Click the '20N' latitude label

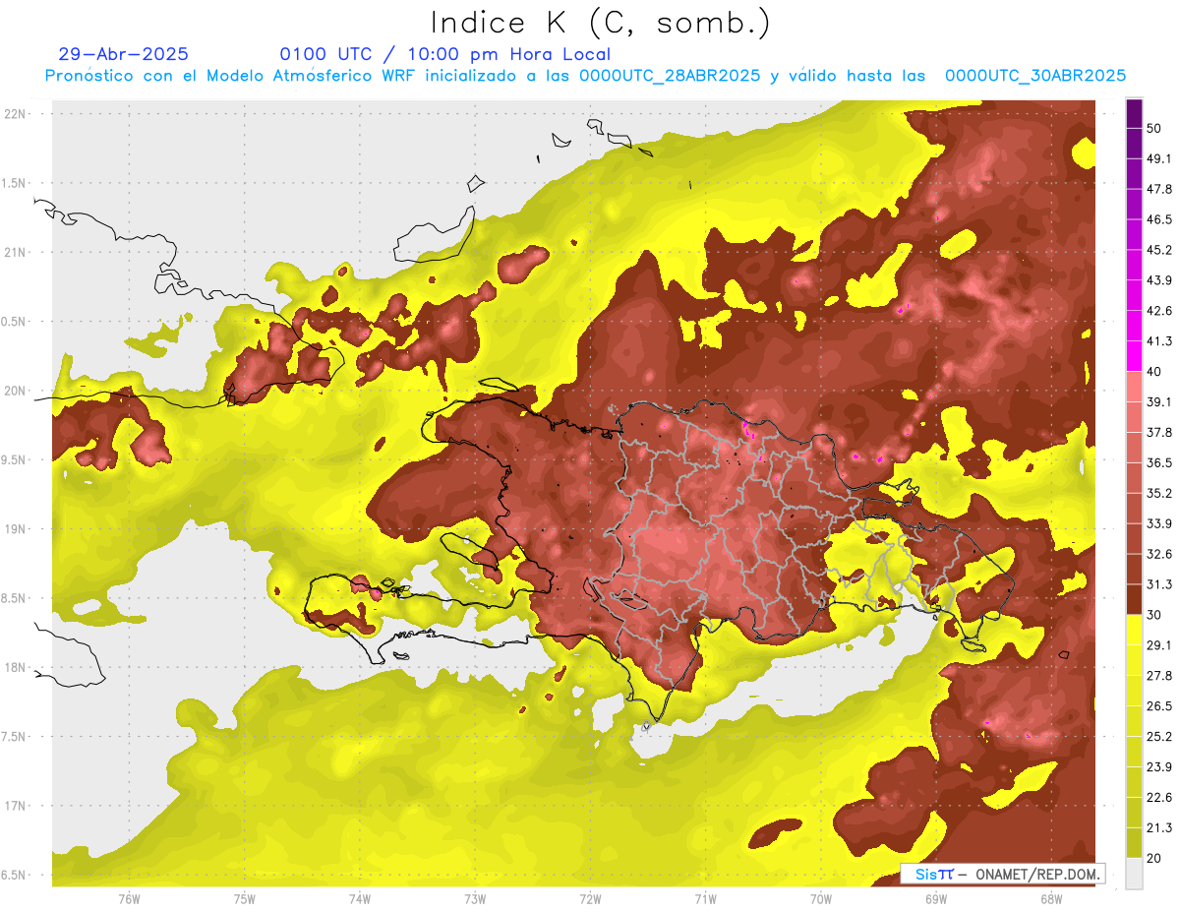pos(16,391)
